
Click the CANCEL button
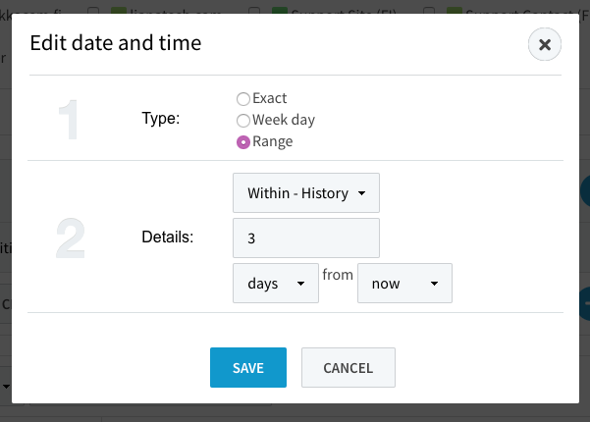point(348,368)
